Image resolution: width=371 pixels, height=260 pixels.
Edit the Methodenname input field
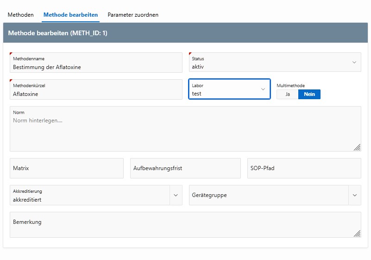tap(96, 63)
